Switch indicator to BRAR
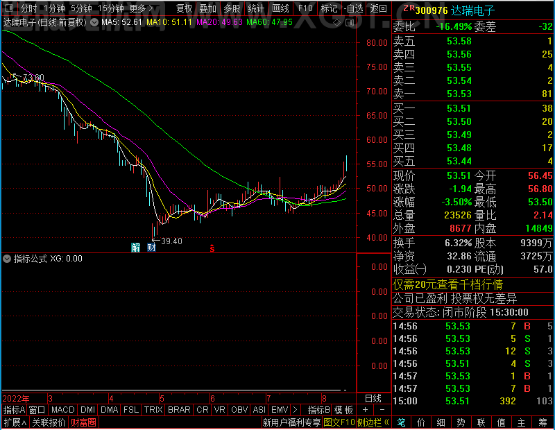This screenshot has height=430, width=555. (179, 410)
